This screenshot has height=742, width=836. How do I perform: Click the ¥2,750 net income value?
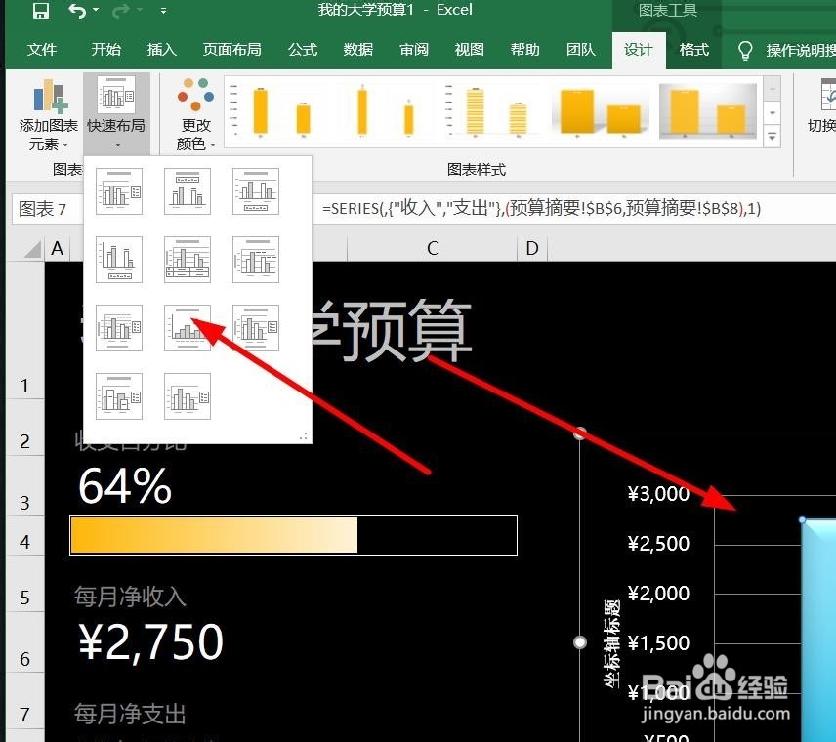point(150,641)
